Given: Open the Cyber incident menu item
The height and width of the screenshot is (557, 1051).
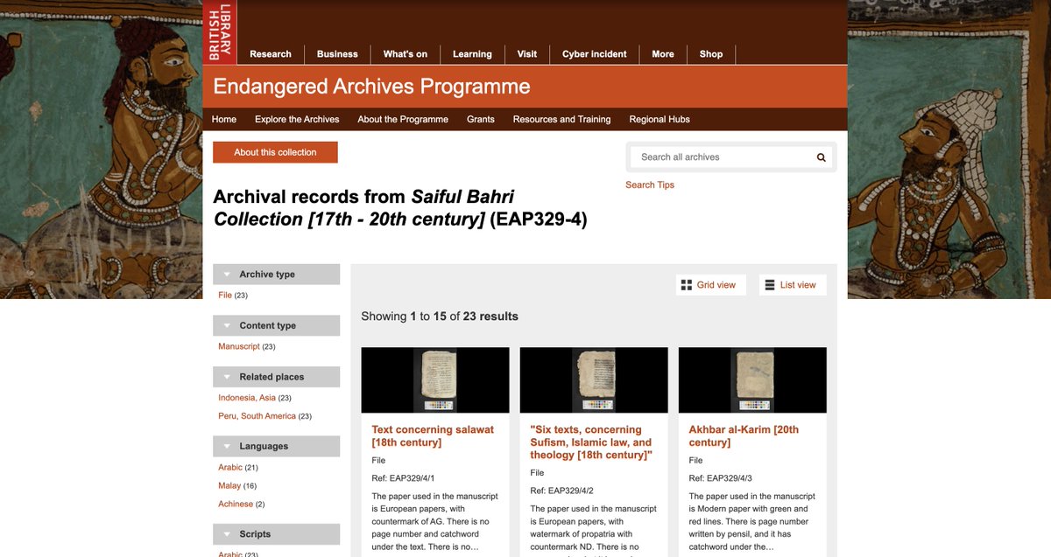Looking at the screenshot, I should [595, 54].
